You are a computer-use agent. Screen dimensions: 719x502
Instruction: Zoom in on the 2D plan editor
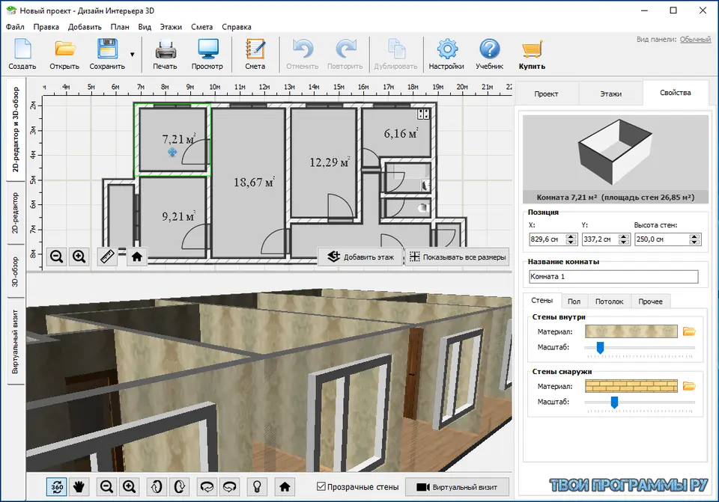(x=79, y=257)
